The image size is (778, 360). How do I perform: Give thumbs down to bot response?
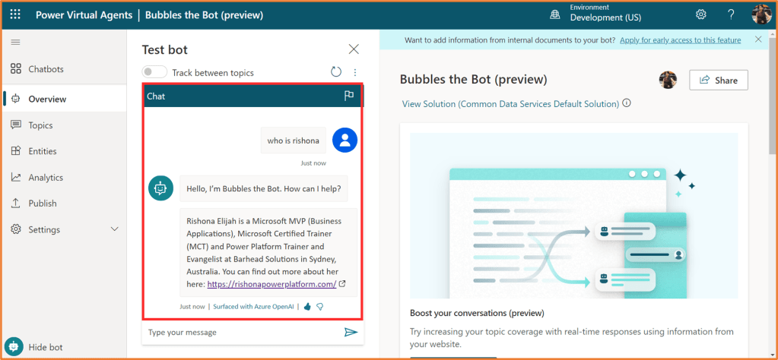(x=320, y=307)
